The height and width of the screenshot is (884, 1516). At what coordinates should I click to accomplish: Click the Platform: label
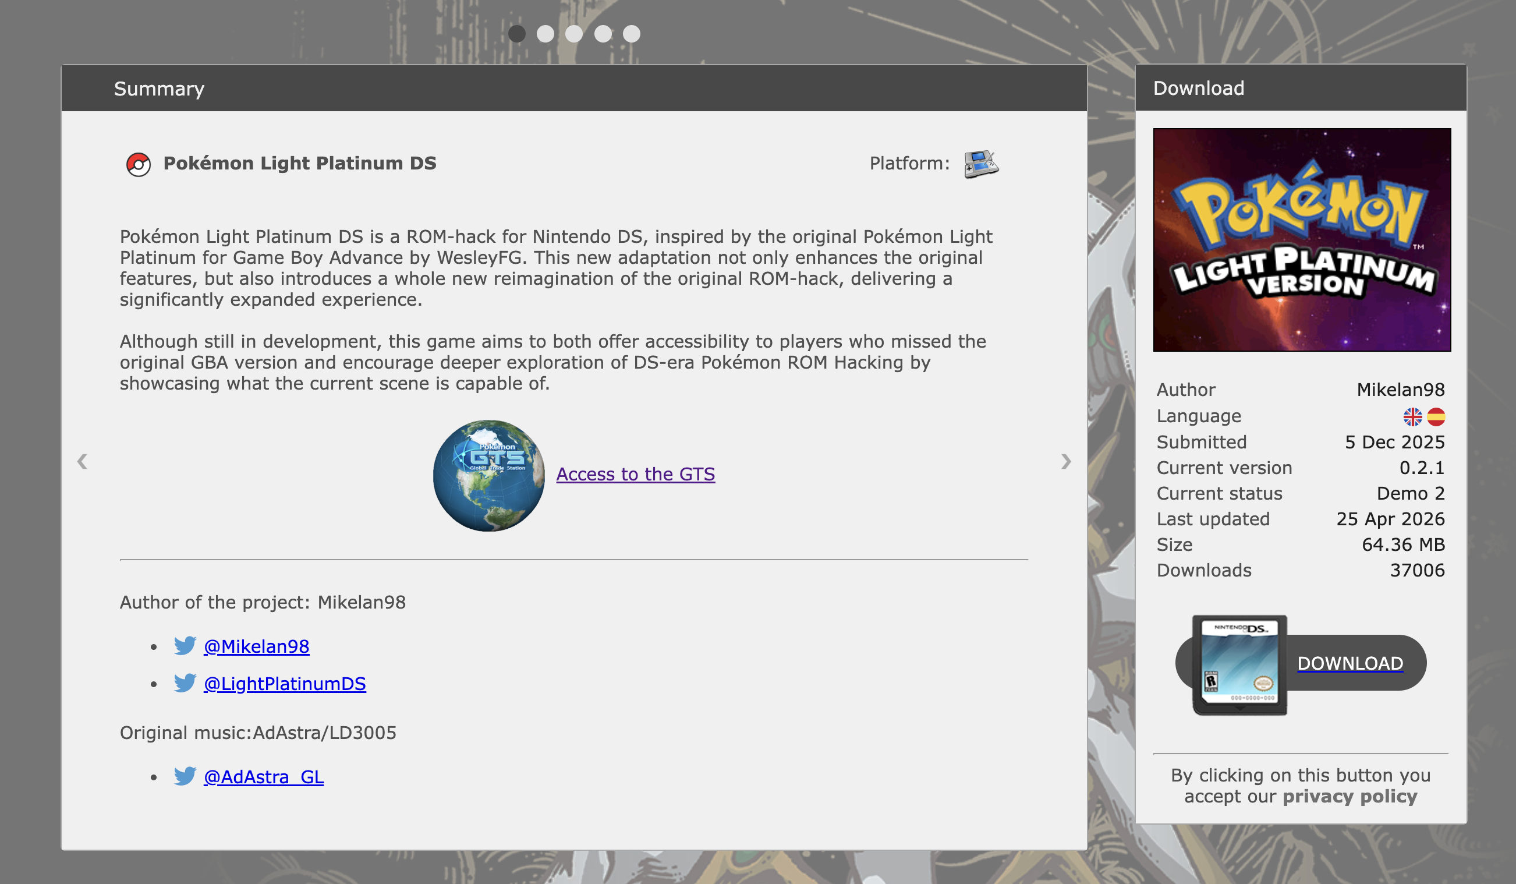[x=909, y=163]
